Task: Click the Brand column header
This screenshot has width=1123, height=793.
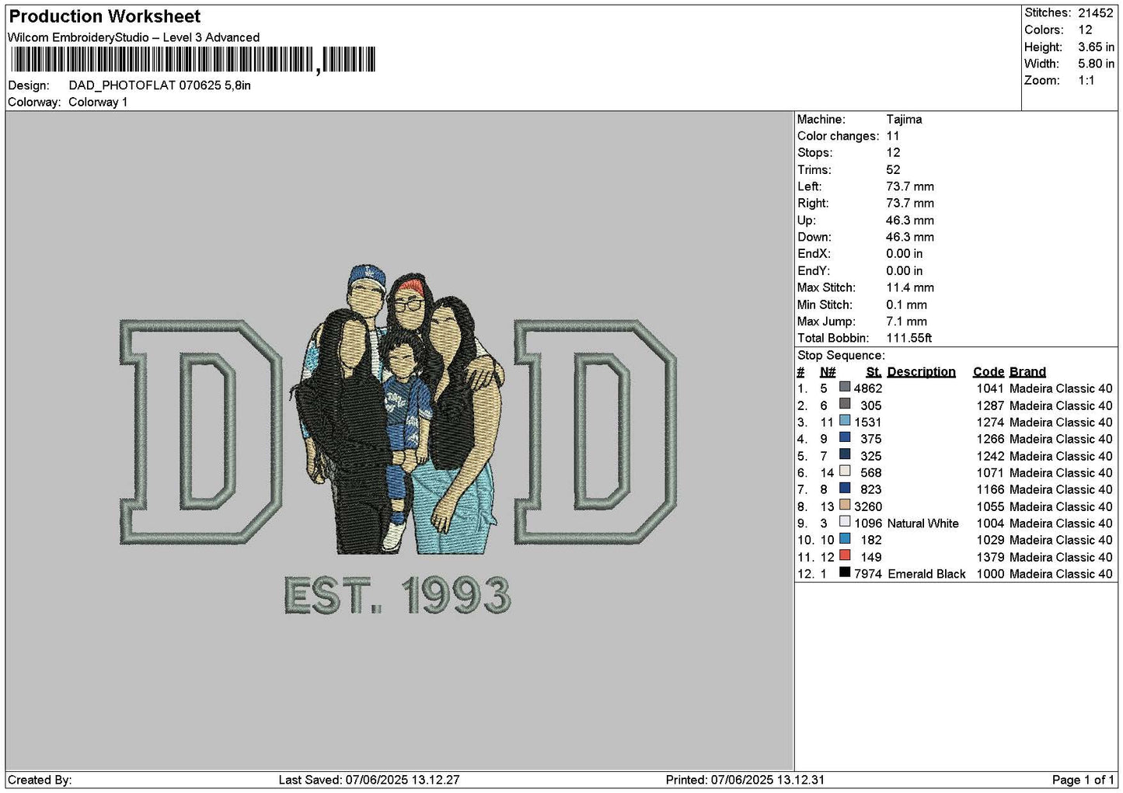Action: [x=1027, y=372]
